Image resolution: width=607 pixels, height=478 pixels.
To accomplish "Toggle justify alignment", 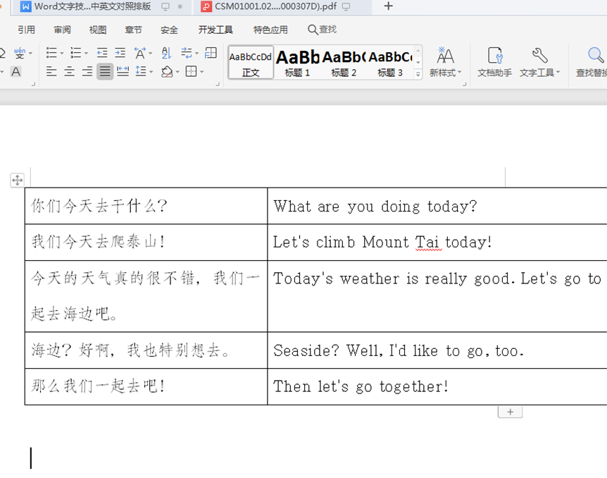I will point(105,71).
